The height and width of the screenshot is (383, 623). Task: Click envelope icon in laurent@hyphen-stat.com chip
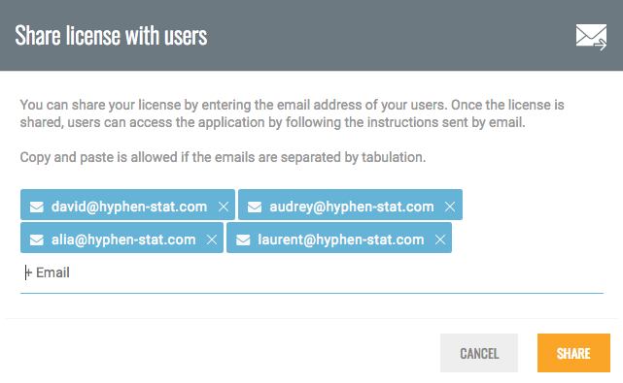[x=243, y=239]
